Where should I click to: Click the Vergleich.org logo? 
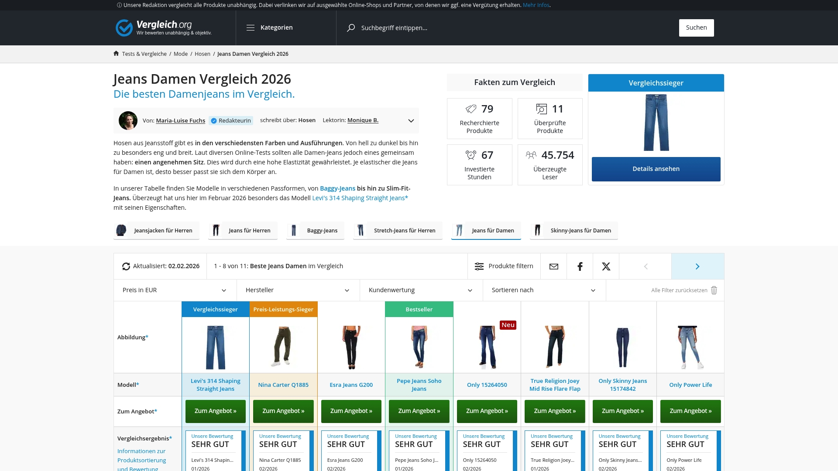164,27
